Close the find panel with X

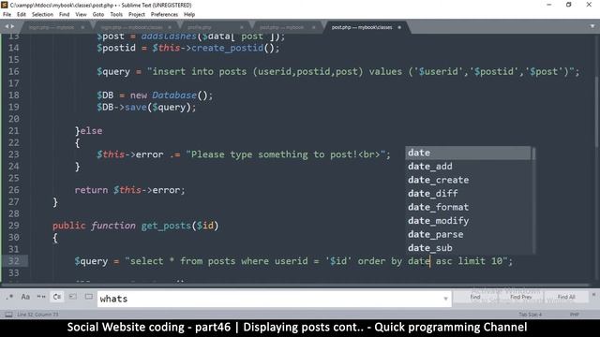(x=593, y=295)
